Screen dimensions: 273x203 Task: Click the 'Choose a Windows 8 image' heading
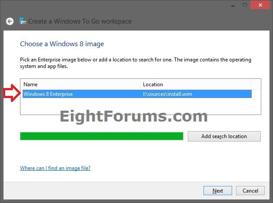click(62, 44)
